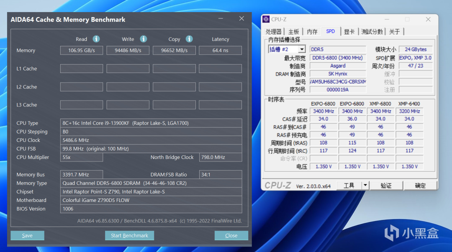452x252 pixels.
Task: Click the XMP-6800 column header
Action: 380,104
